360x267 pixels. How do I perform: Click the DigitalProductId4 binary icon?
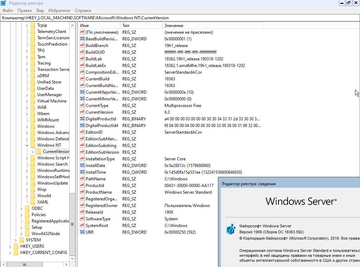point(82,125)
